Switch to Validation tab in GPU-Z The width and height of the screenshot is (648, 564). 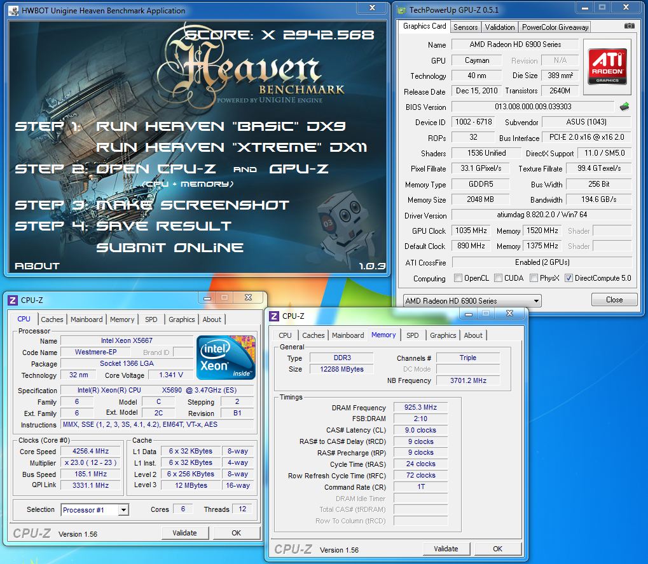500,27
